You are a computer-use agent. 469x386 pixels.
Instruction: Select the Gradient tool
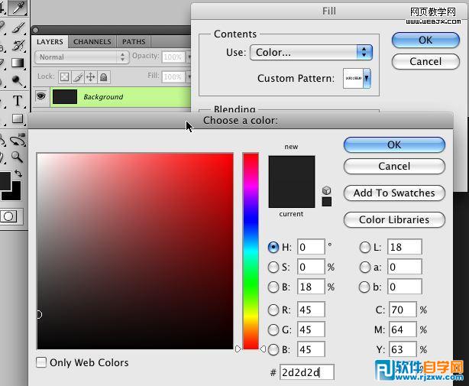click(18, 63)
